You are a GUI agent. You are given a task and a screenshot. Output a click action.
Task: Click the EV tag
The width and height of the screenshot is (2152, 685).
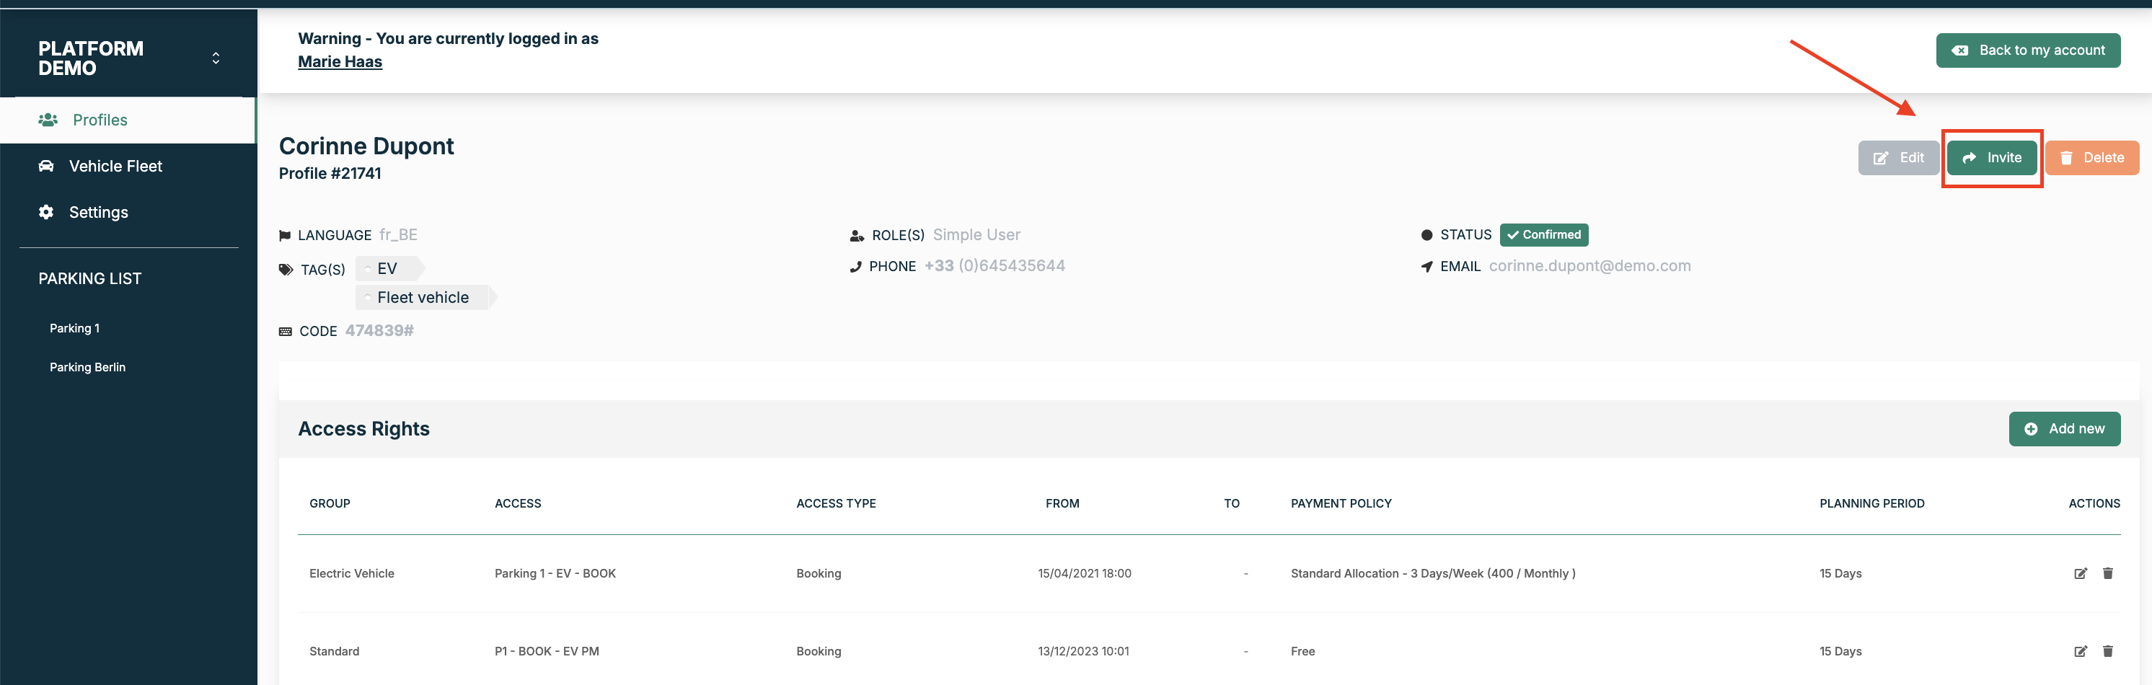(387, 269)
